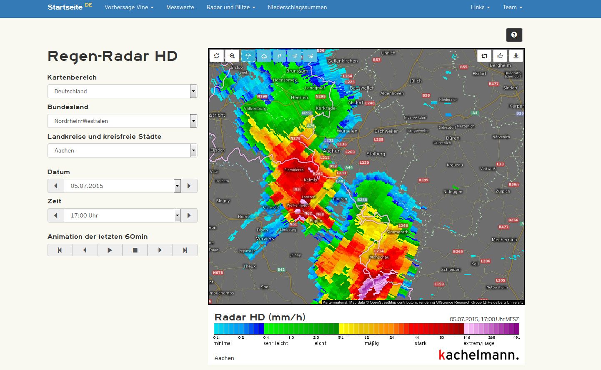Viewport: 601px width, 370px height.
Task: Play the 60 minute animation
Action: coord(110,250)
